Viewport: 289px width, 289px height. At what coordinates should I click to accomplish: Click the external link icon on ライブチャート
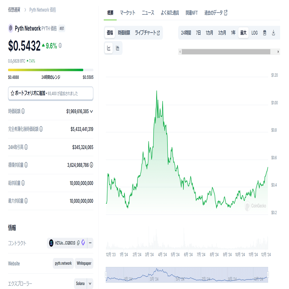[x=158, y=33]
